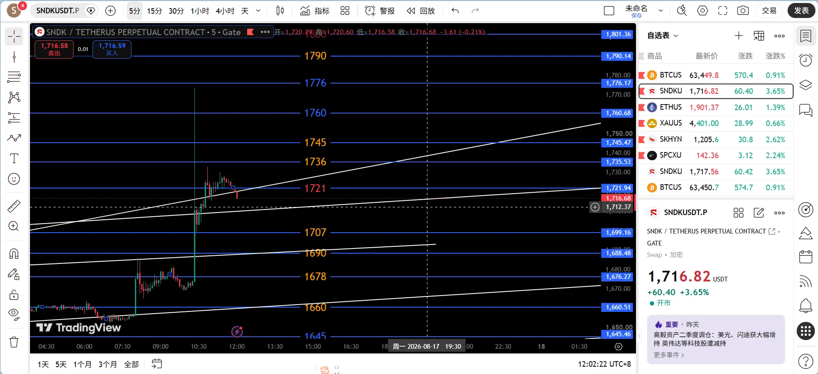Toggle stay in drawing mode

[x=14, y=274]
